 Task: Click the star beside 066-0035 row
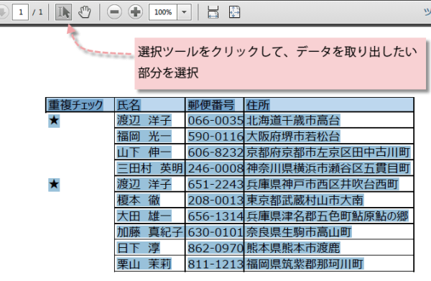coord(54,121)
